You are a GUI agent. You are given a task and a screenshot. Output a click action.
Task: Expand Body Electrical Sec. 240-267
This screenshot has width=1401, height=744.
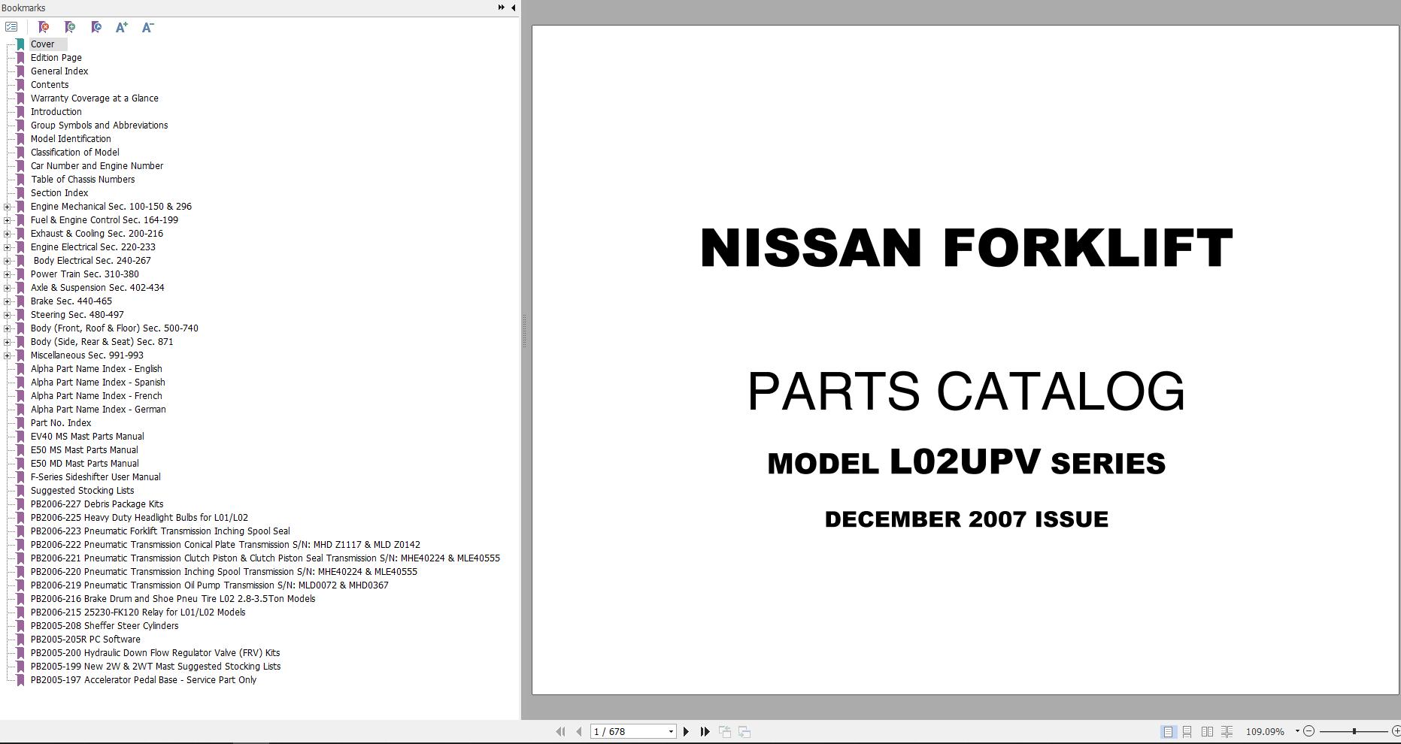(x=8, y=261)
